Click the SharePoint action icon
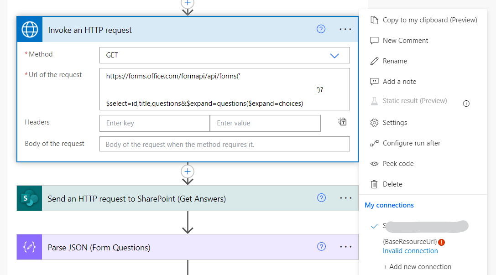 30,198
